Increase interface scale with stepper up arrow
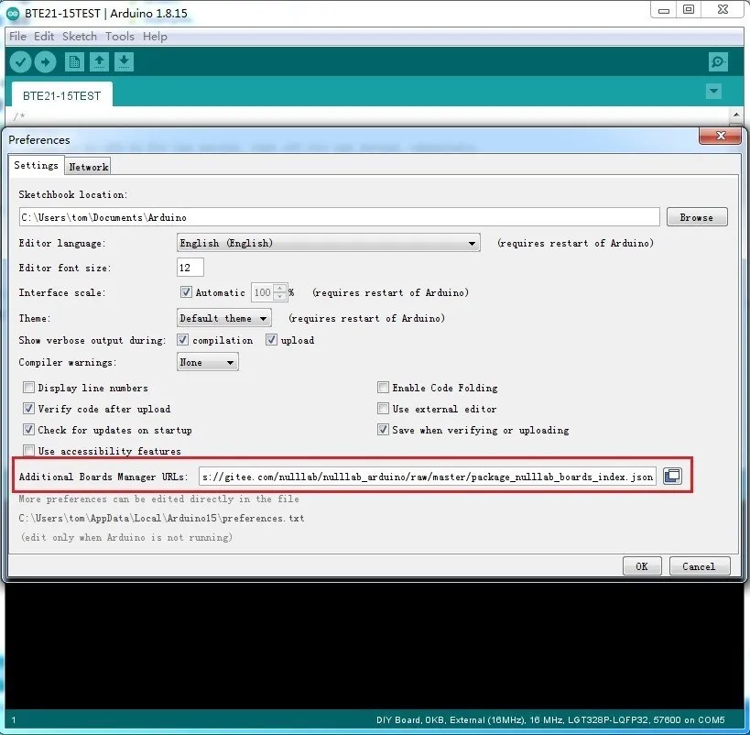The height and width of the screenshot is (735, 750). pos(280,289)
